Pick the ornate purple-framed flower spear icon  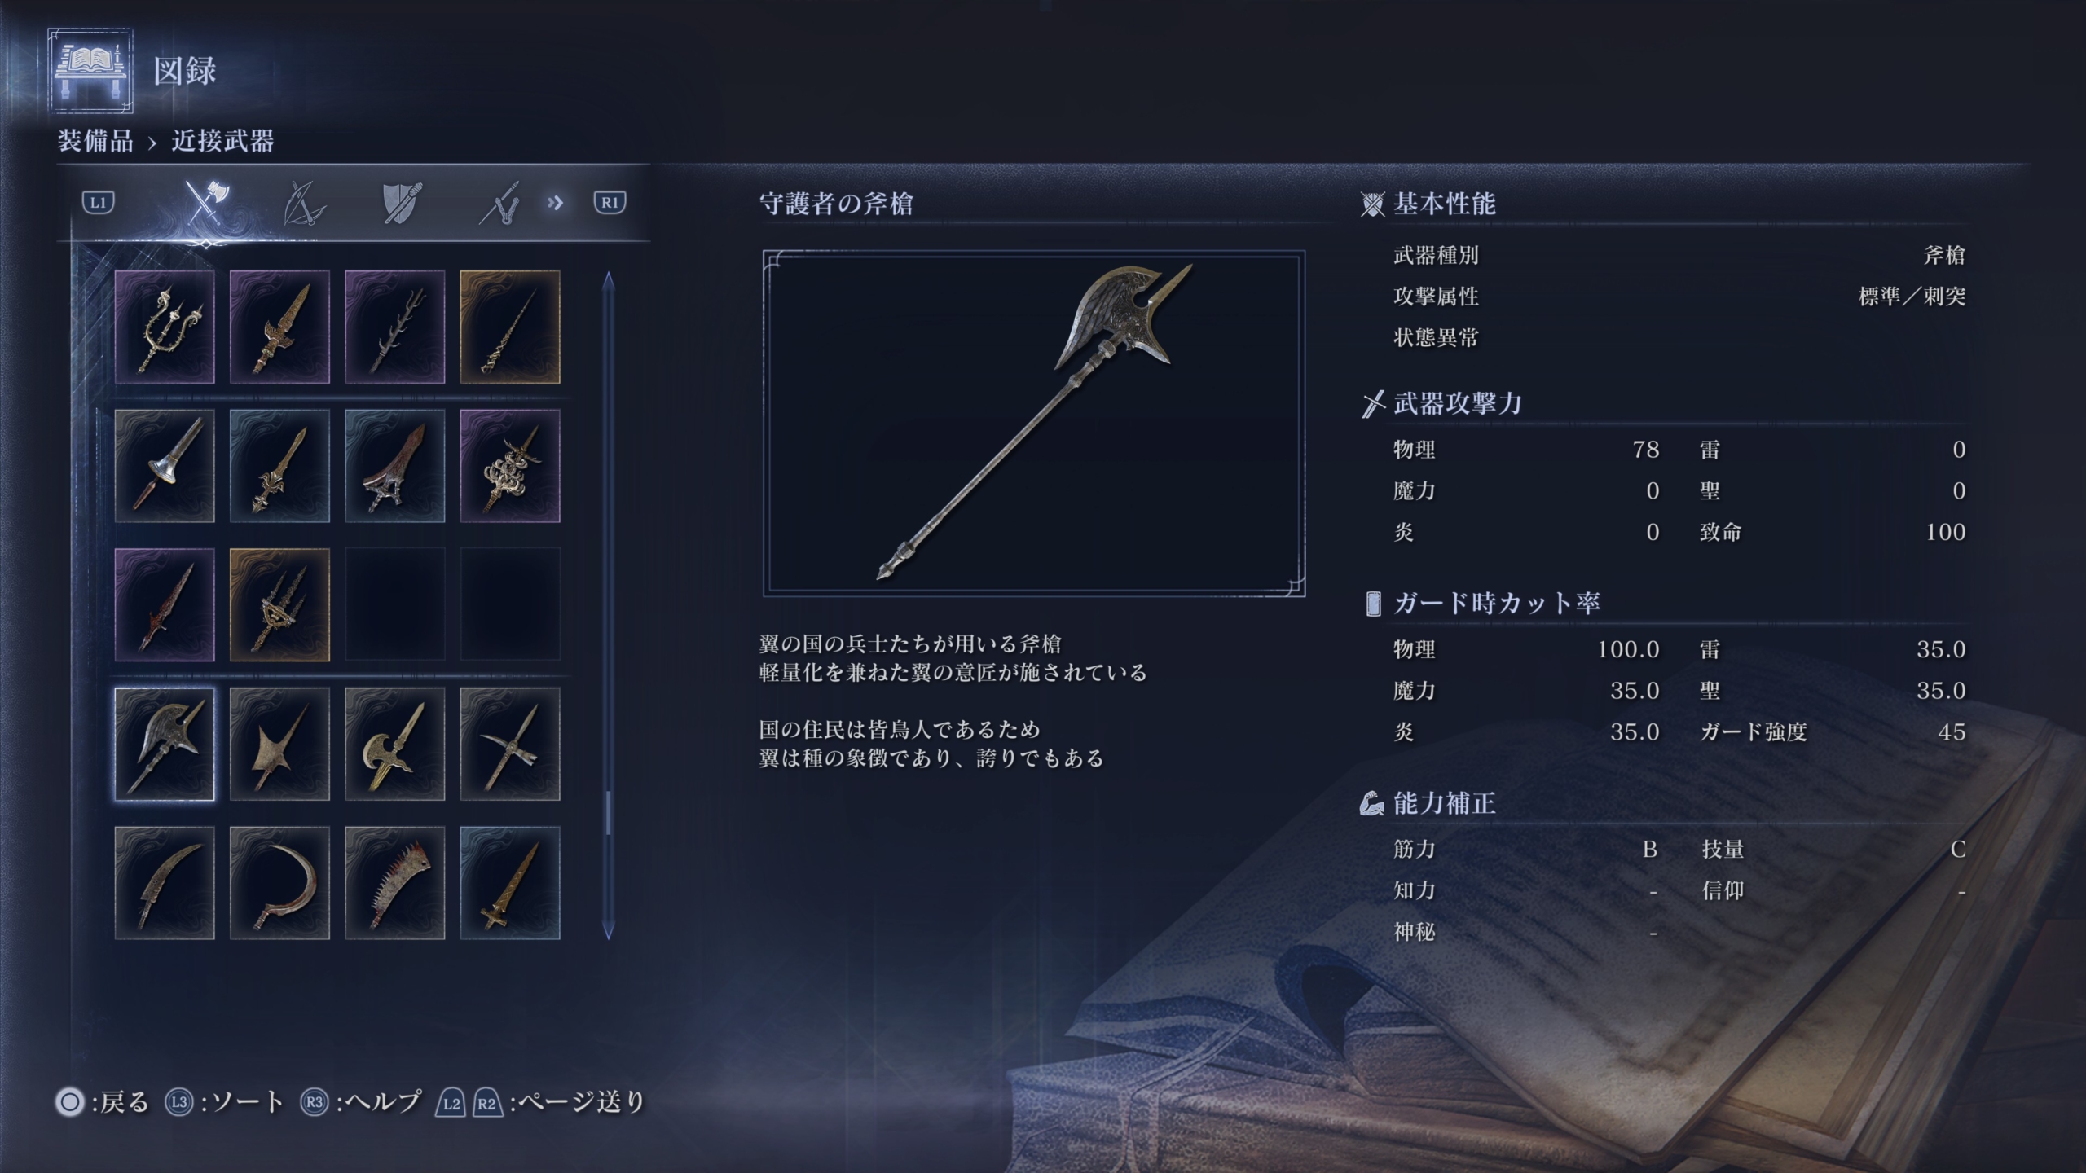(510, 466)
